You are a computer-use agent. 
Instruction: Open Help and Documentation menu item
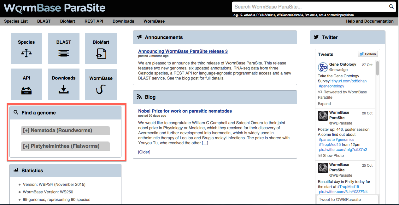pos(370,21)
